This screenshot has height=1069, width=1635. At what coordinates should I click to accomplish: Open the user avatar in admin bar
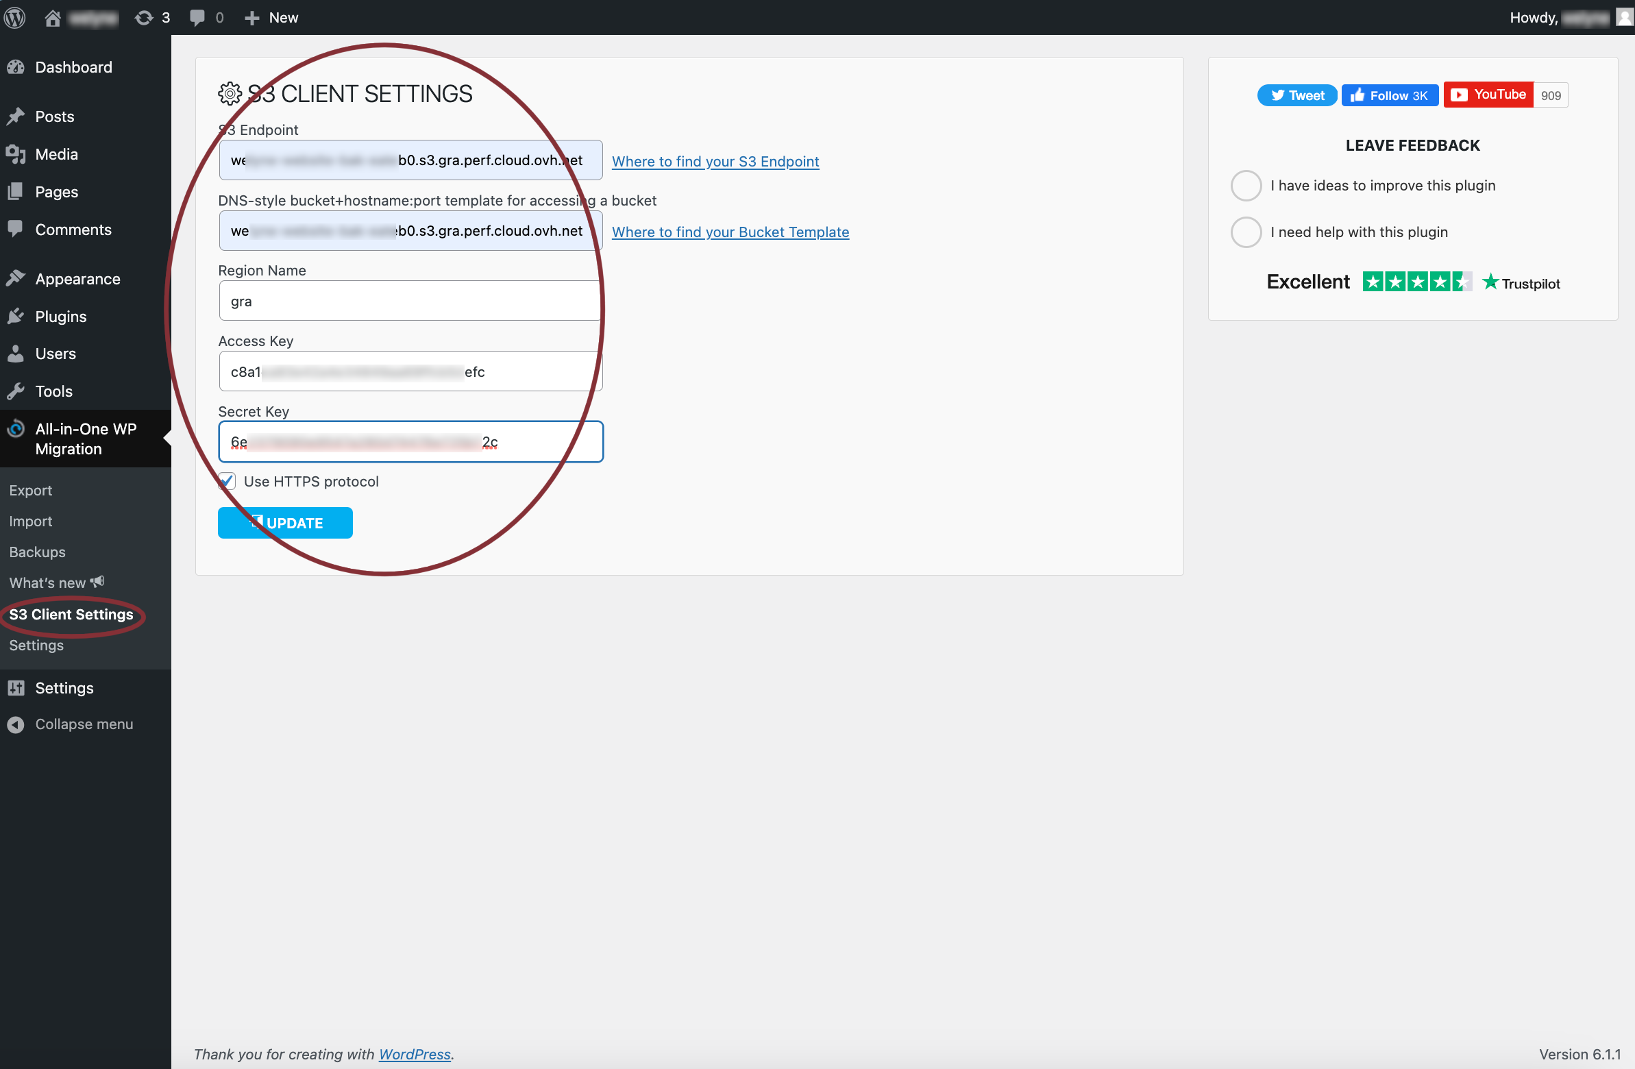pos(1625,17)
